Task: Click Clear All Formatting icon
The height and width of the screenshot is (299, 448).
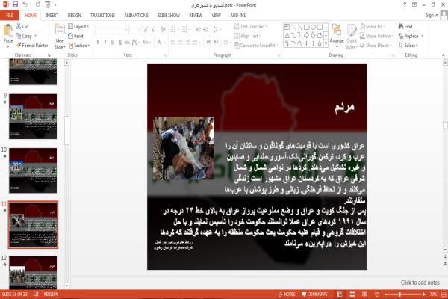Action: coord(163,29)
